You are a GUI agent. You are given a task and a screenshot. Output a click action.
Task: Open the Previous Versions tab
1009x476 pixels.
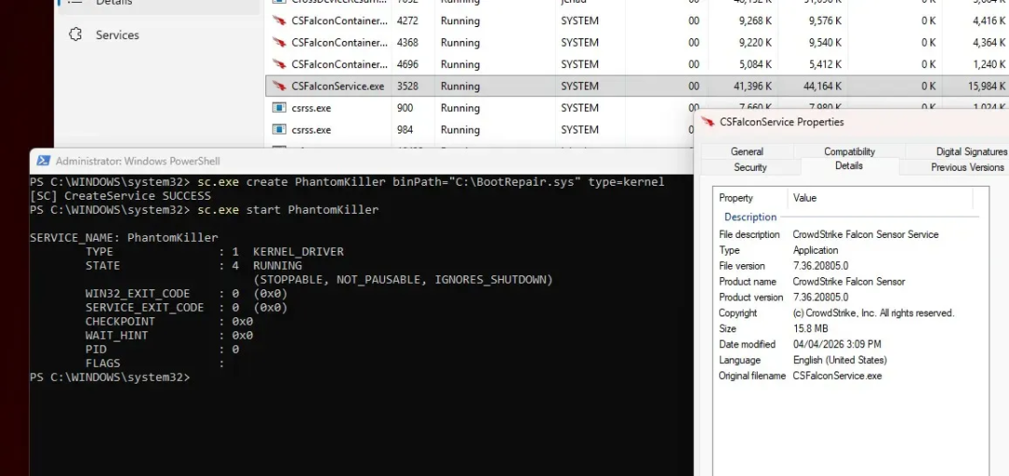pos(967,167)
